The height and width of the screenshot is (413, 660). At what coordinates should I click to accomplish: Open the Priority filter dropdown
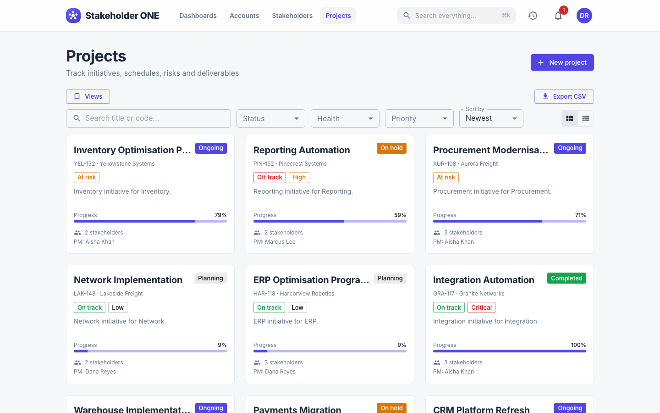[419, 118]
